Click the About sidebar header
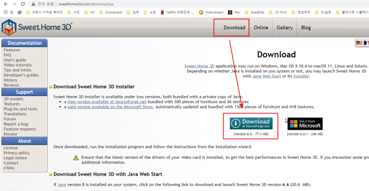This screenshot has height=191, width=369. pyautogui.click(x=24, y=141)
